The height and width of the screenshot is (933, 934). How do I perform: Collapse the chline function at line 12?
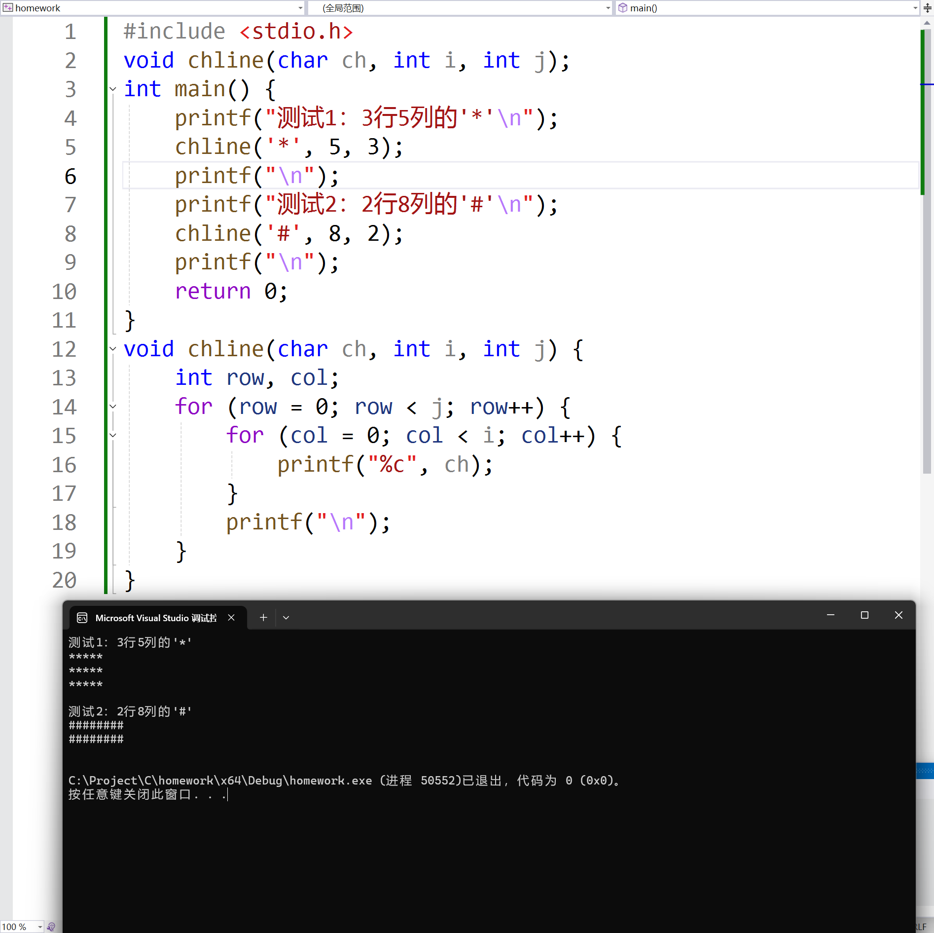point(113,349)
